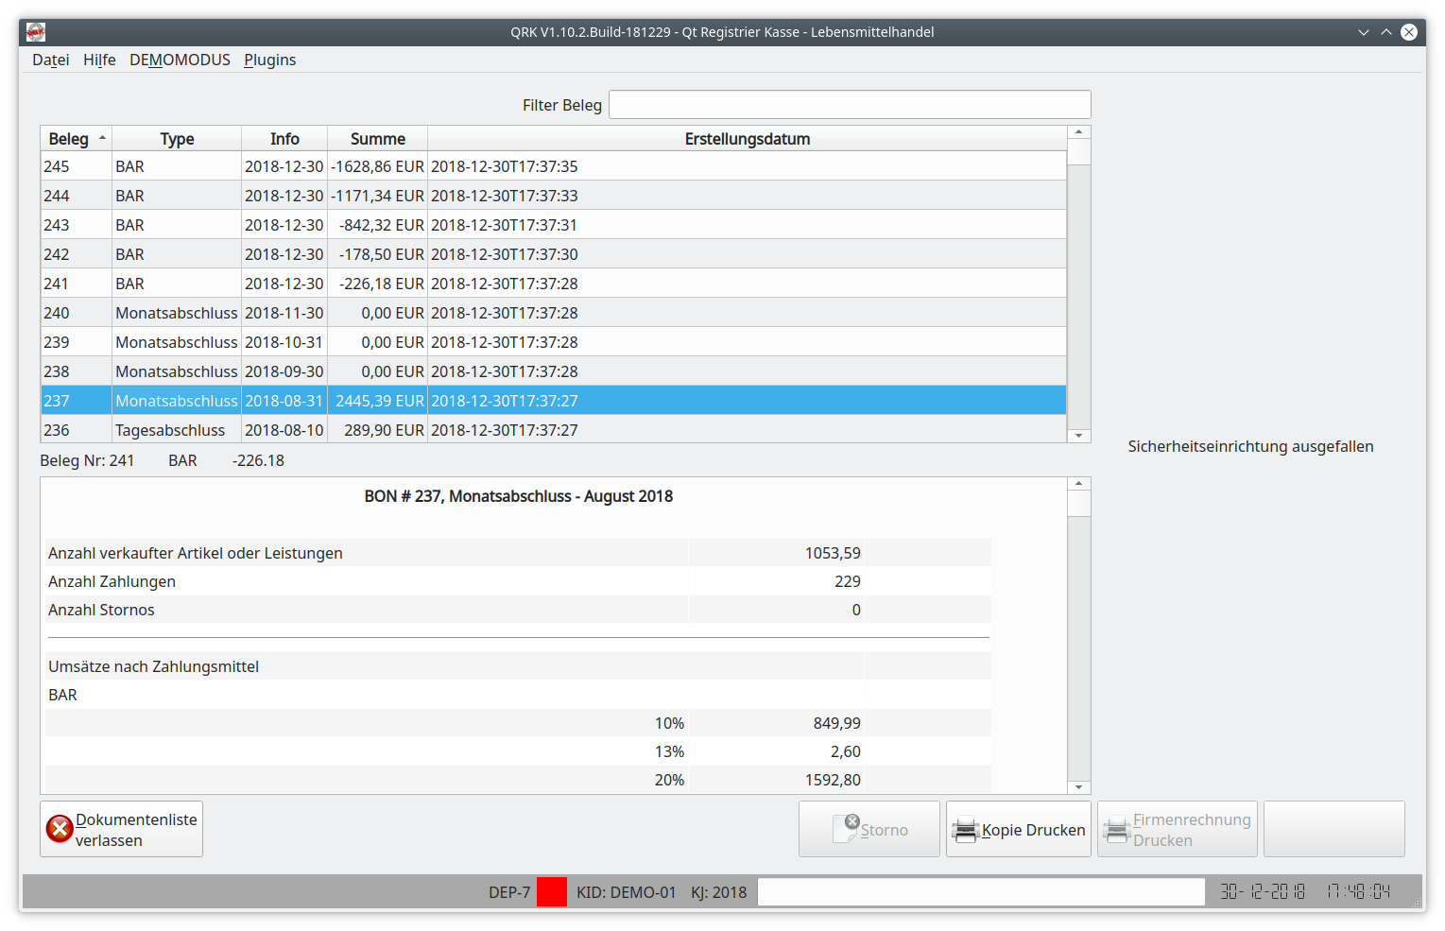
Task: Click into the Filter Beleg input field
Action: tap(850, 105)
